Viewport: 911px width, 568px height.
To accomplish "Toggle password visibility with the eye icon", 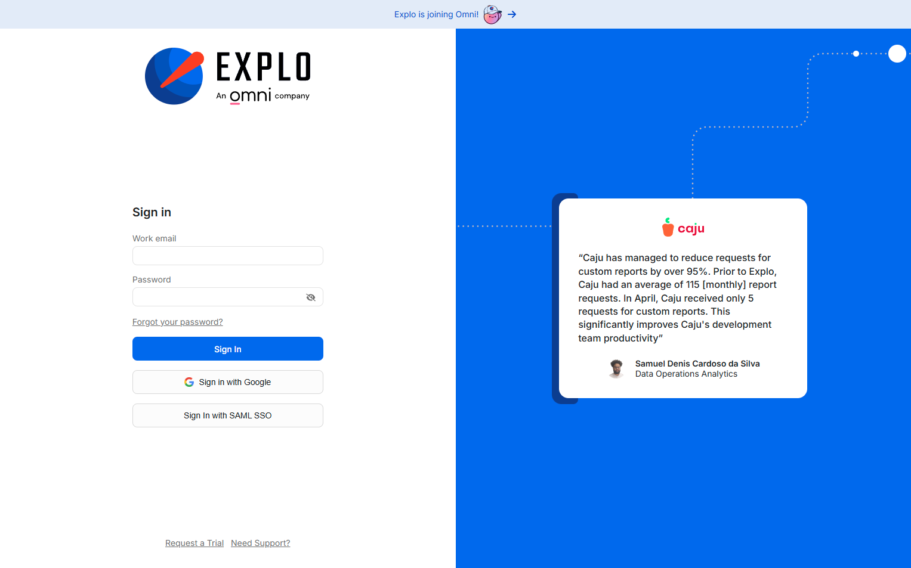I will coord(311,297).
